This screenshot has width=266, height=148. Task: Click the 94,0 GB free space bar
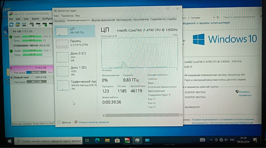[x=36, y=72]
